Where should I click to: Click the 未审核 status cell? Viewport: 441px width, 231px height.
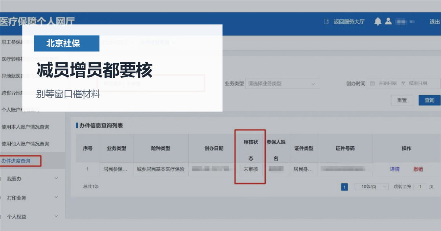point(251,169)
